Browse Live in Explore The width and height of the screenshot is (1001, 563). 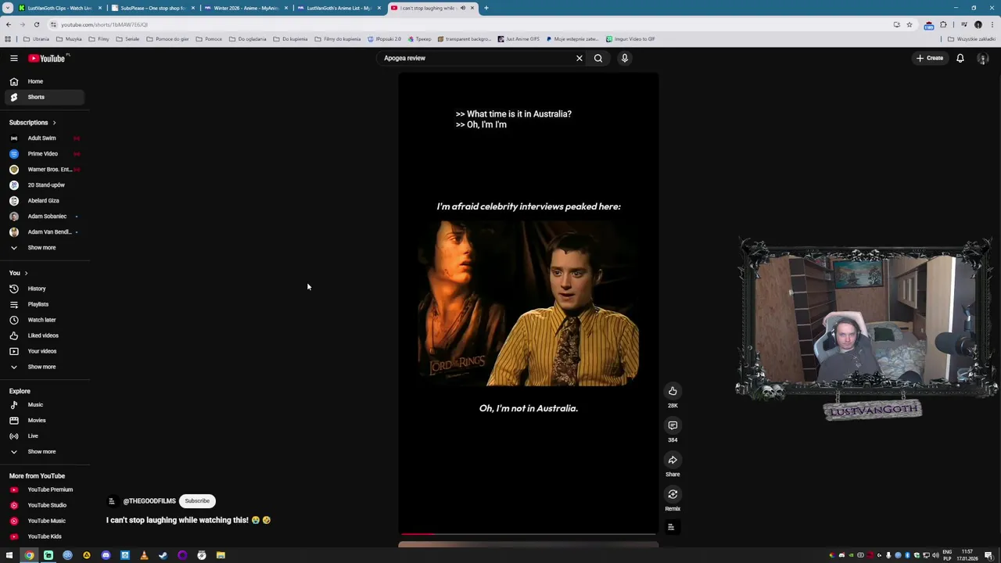(x=43, y=436)
